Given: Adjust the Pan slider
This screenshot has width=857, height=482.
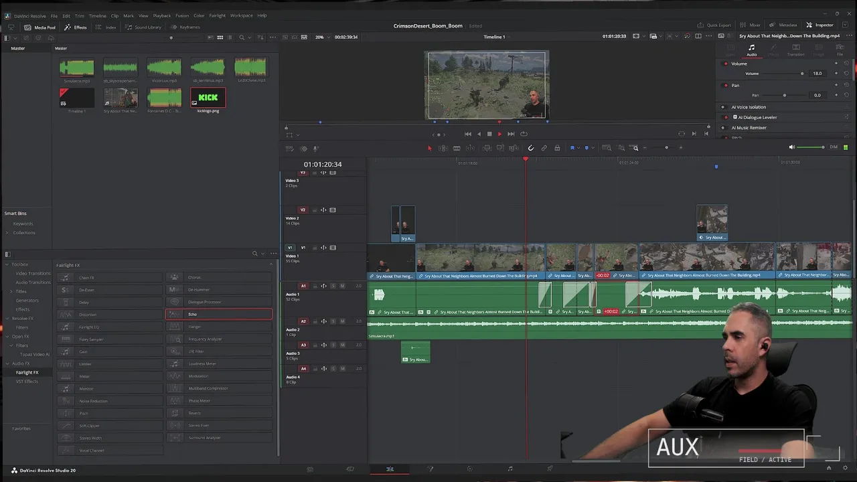Looking at the screenshot, I should (784, 95).
